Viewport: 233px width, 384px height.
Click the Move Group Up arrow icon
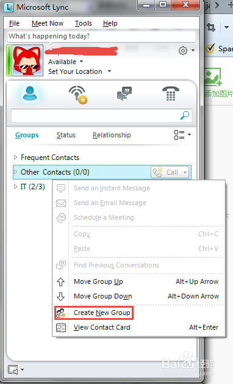pyautogui.click(x=61, y=282)
